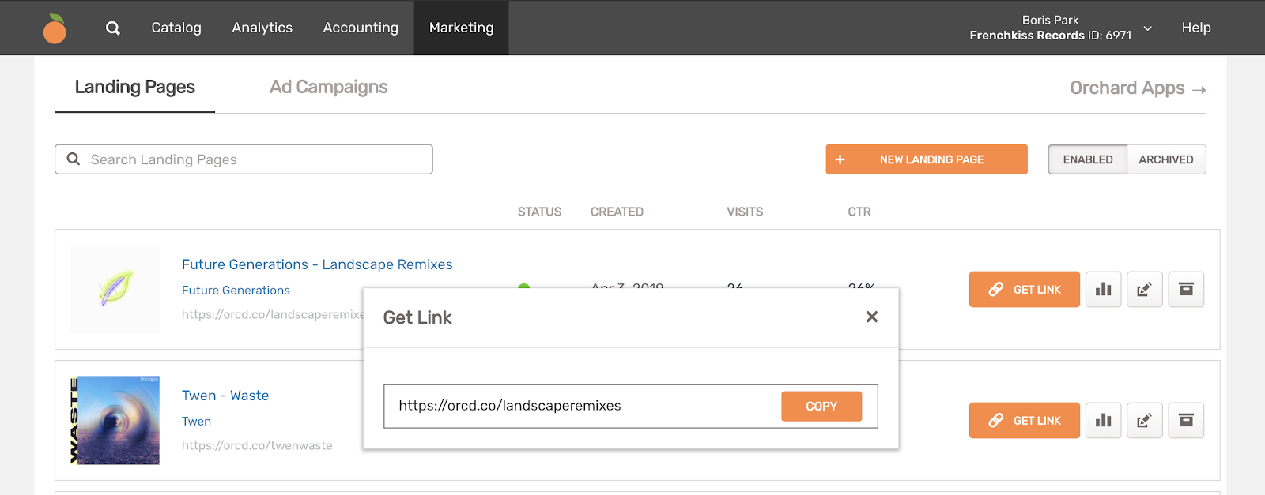The height and width of the screenshot is (495, 1265).
Task: Create a New Landing Page
Action: click(926, 159)
